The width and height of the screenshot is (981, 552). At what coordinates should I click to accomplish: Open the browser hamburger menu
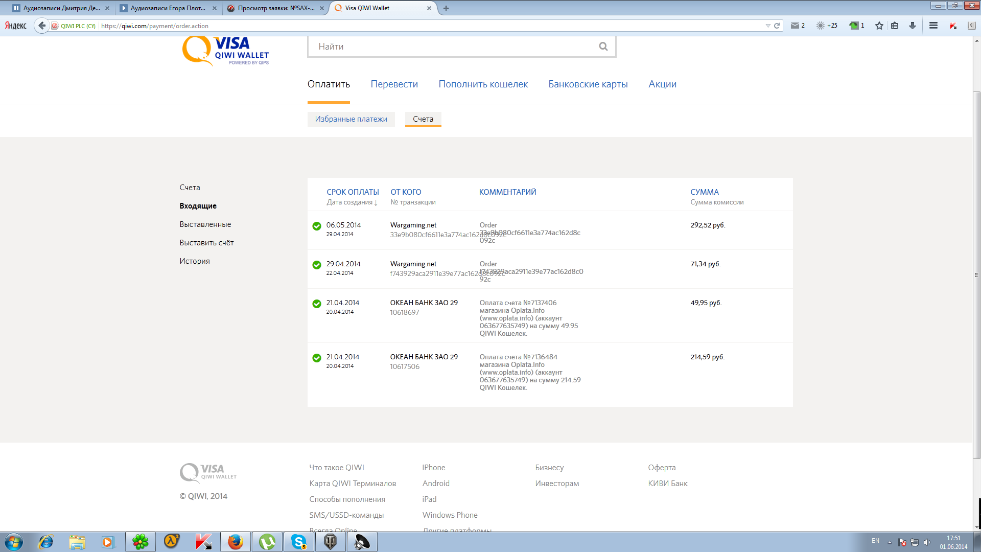933,26
